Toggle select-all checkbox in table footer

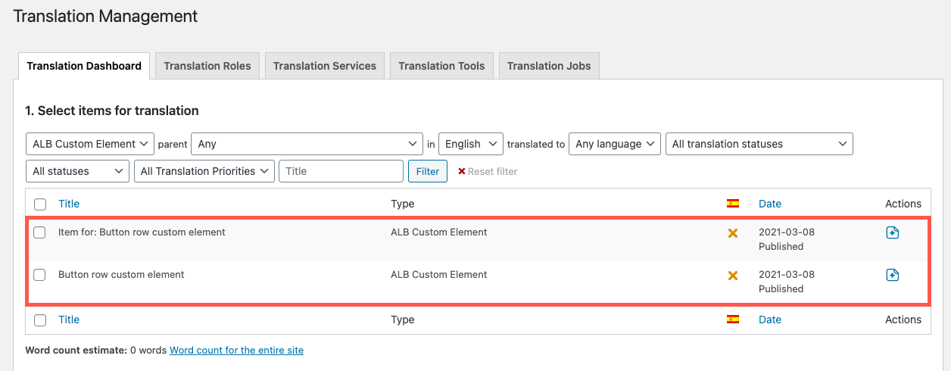40,320
